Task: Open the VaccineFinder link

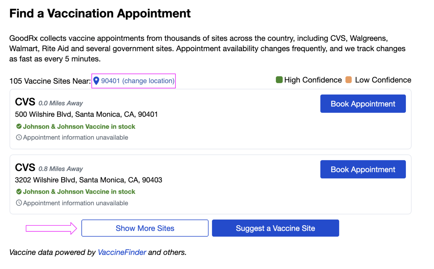Action: point(122,252)
